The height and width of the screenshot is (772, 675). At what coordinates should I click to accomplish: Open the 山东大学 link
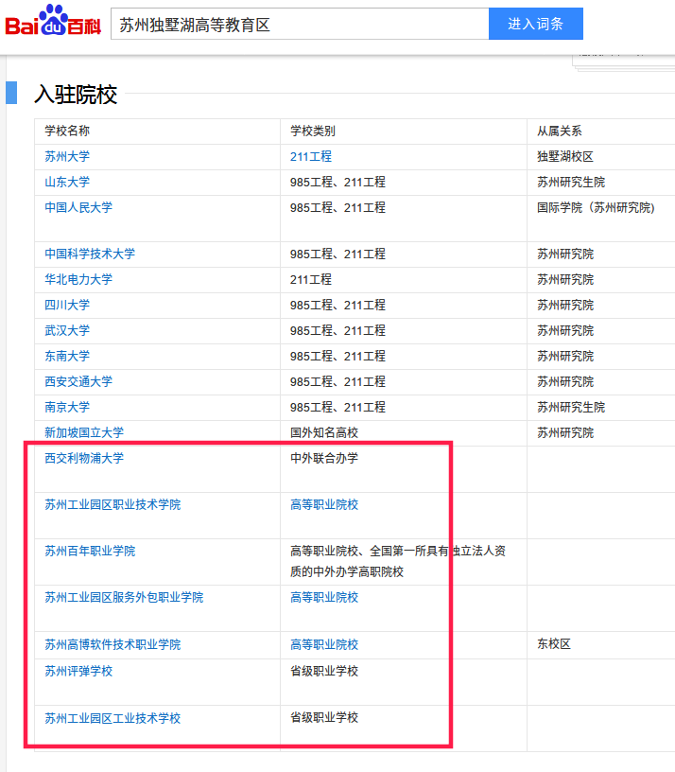(x=67, y=182)
